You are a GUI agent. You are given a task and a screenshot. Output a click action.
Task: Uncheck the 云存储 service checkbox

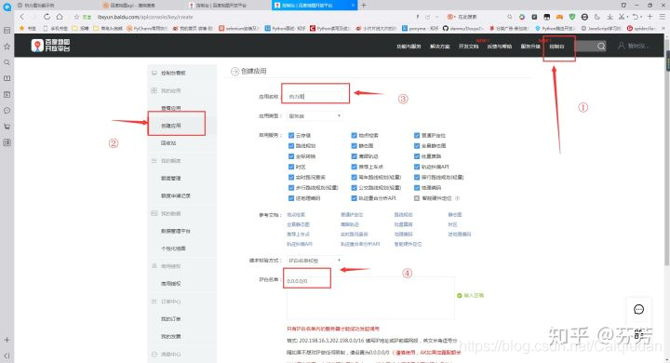(x=291, y=135)
